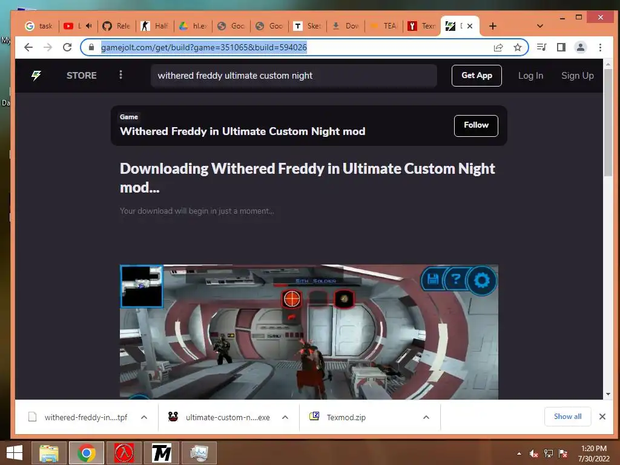Select the gamejolt.com address bar URL
The height and width of the screenshot is (465, 620).
point(203,47)
